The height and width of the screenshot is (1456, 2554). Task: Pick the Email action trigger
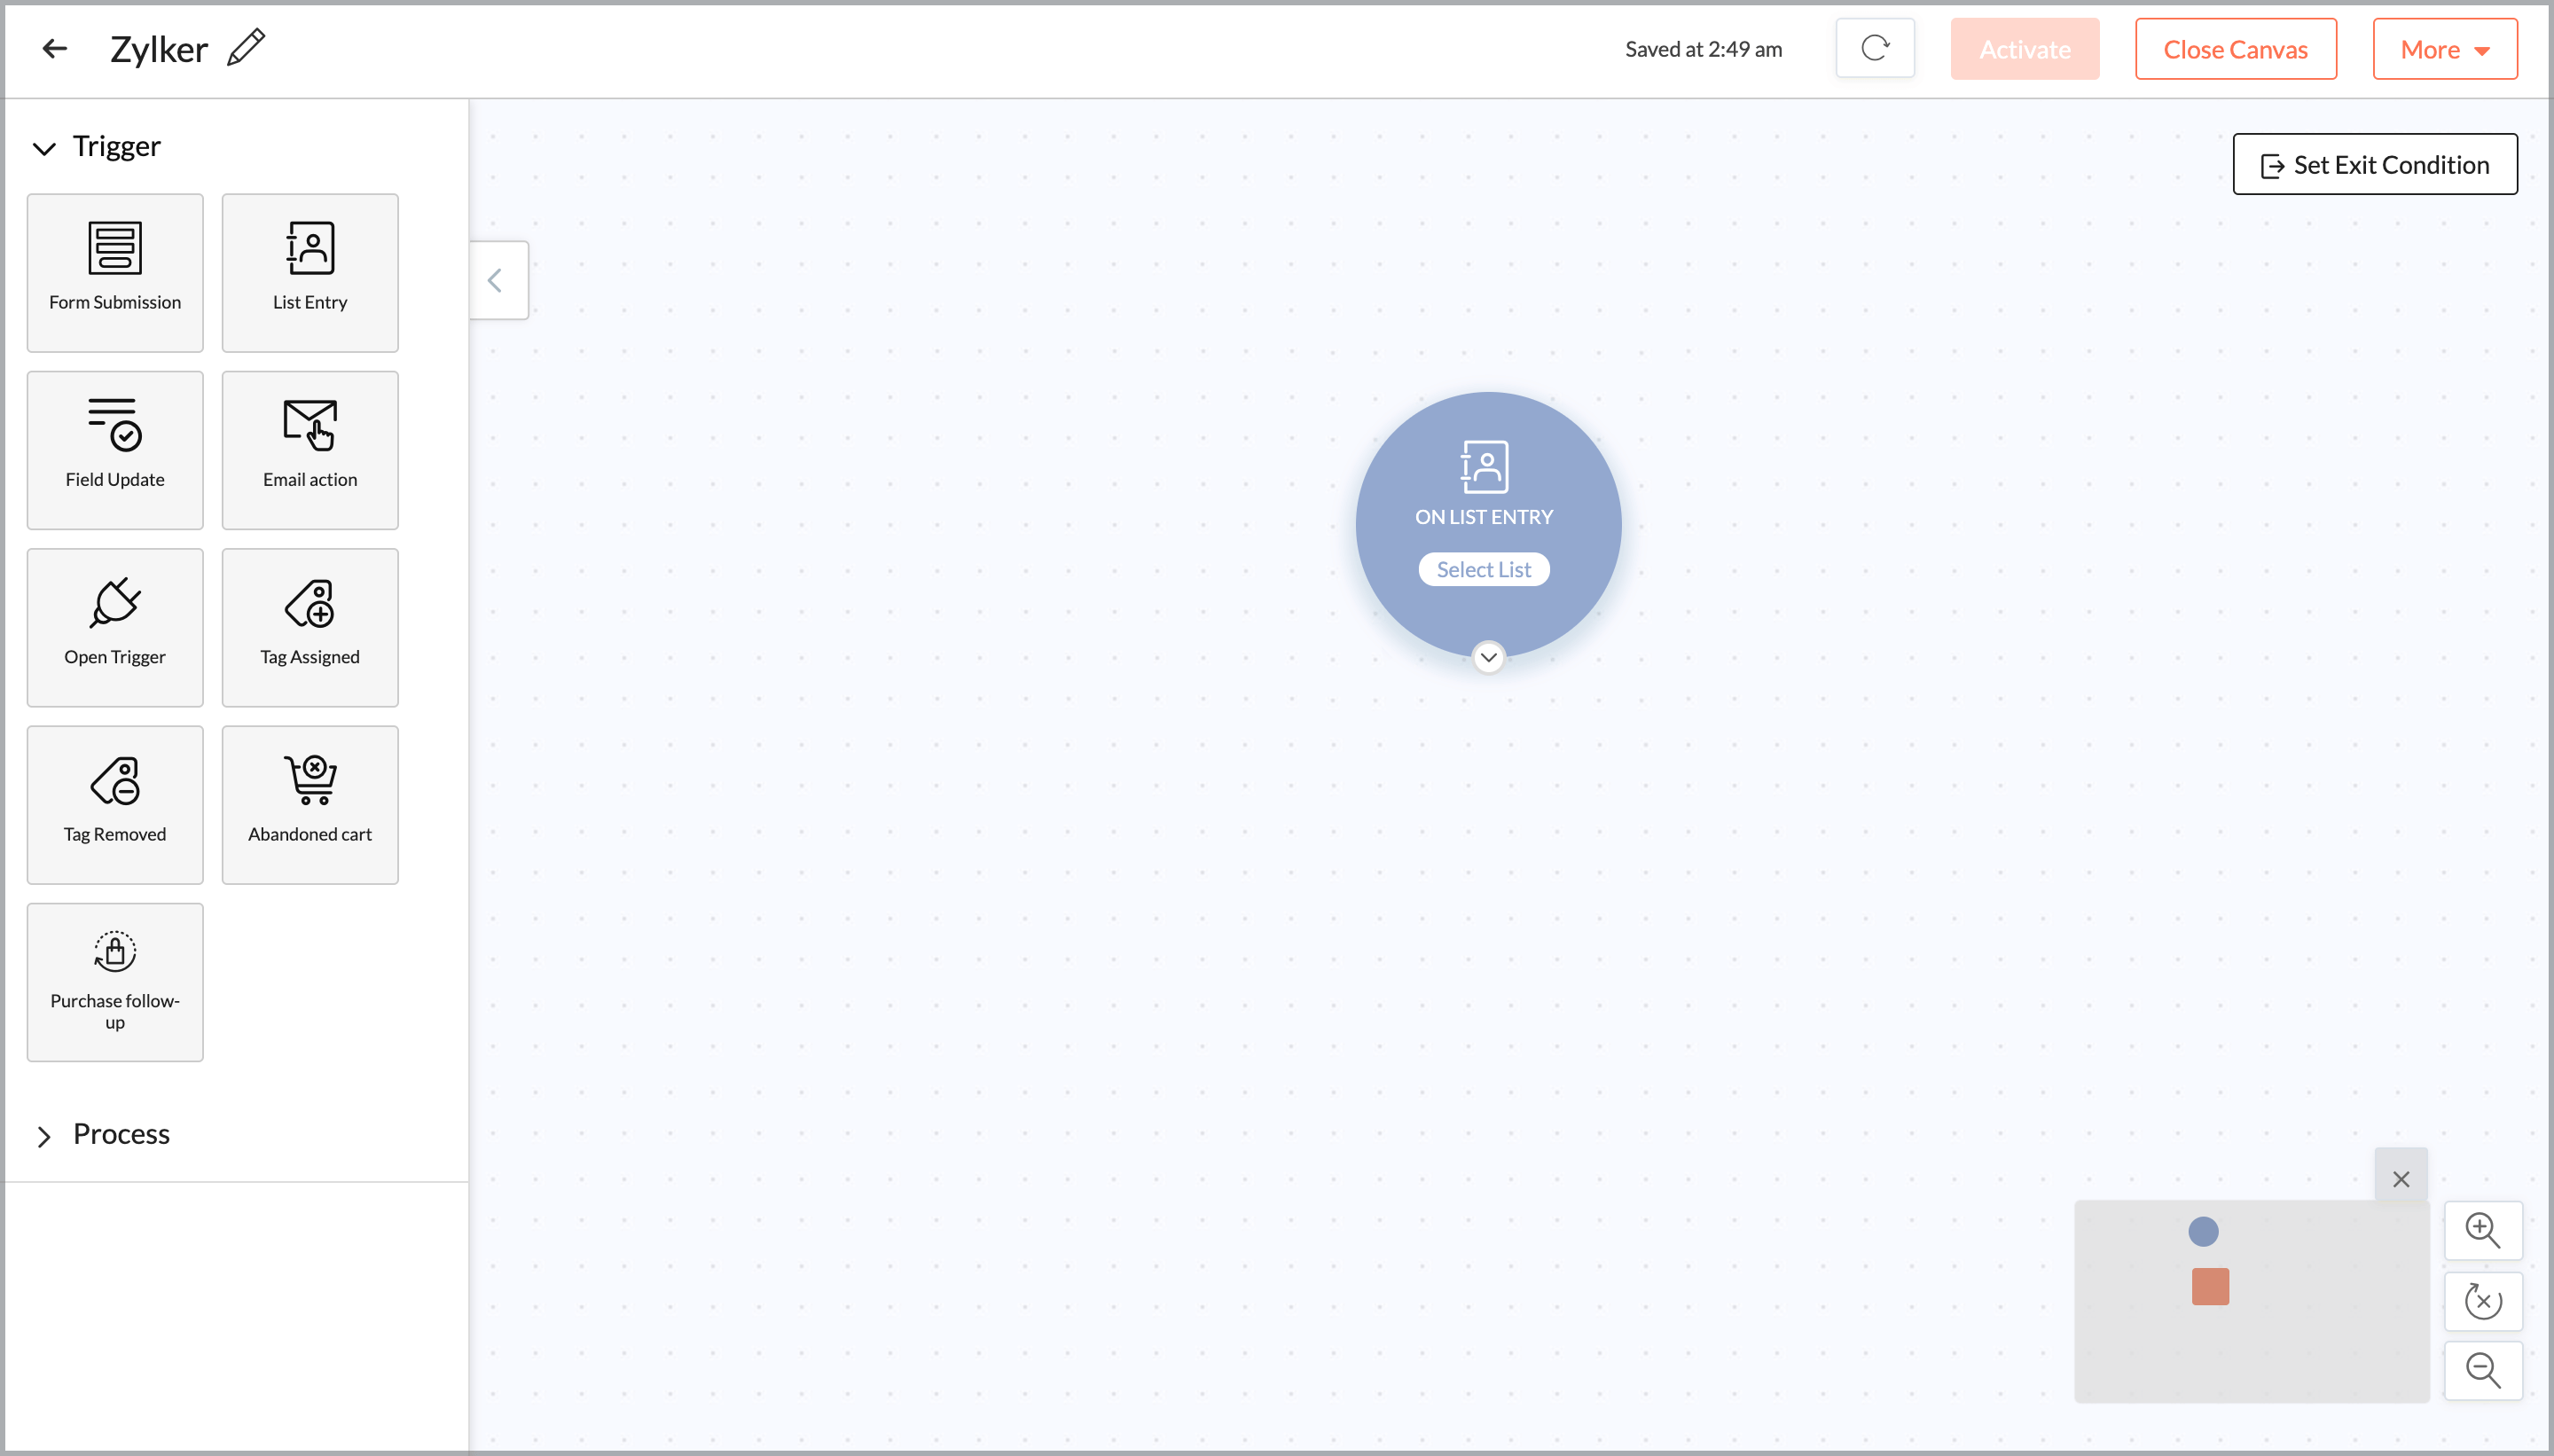coord(309,449)
